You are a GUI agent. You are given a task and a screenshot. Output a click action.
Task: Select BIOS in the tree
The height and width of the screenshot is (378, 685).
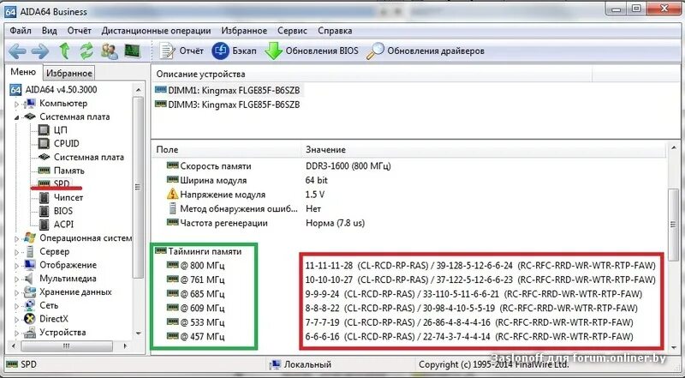point(63,211)
